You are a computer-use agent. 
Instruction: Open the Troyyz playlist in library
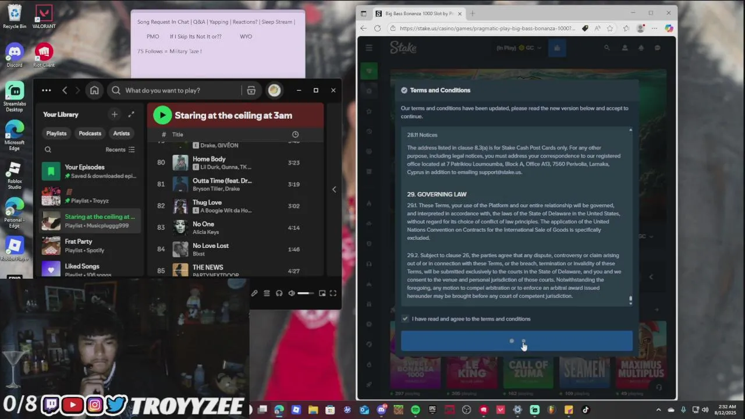[90, 196]
